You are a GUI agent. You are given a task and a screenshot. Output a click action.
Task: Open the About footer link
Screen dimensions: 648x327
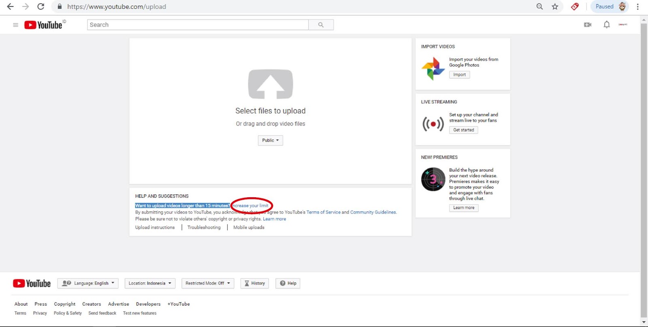coord(21,304)
